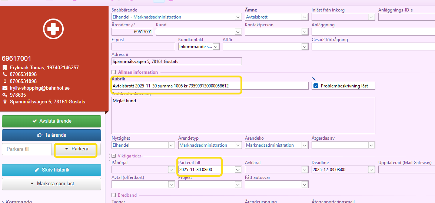Click the info icon beside Anläggnings-ID

[412, 10]
